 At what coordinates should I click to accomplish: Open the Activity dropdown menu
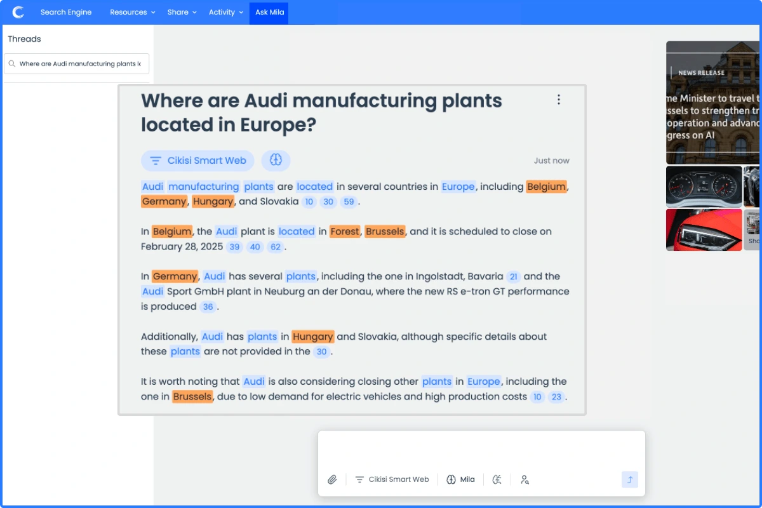[225, 12]
